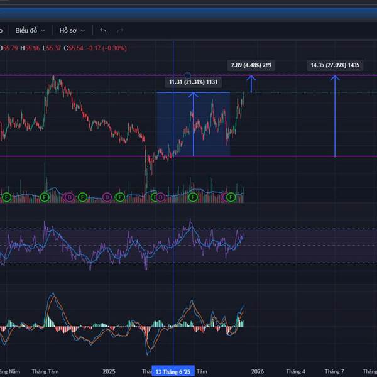The width and height of the screenshot is (377, 377).
Task: Click the 11.31 (21.31%) measurement label
Action: point(193,82)
